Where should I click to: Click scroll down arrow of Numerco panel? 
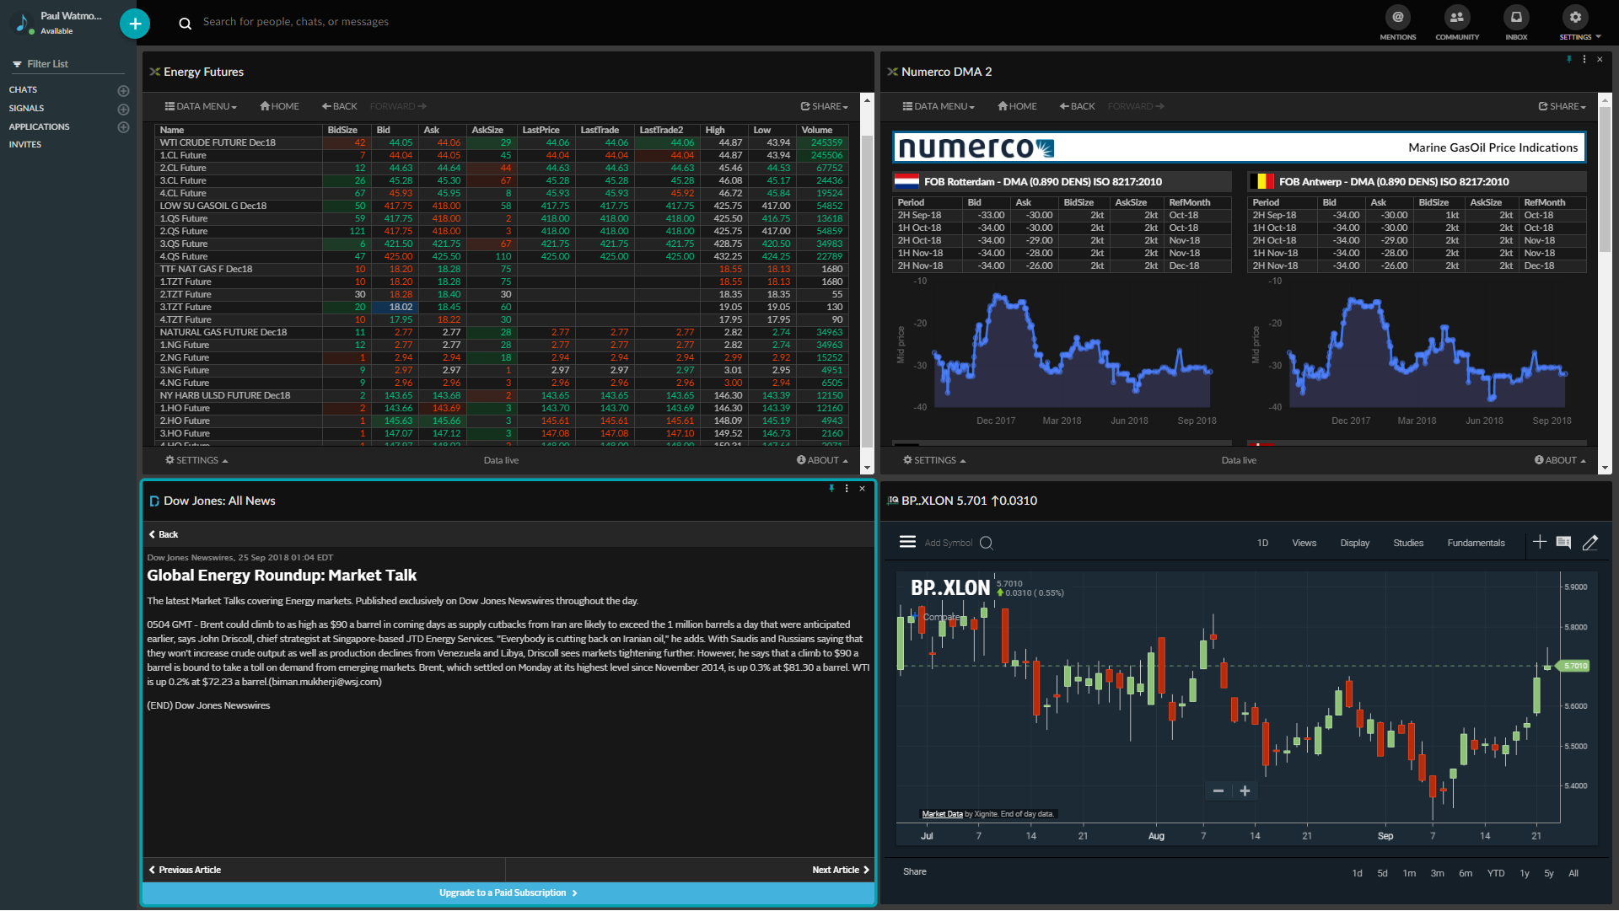1605,468
